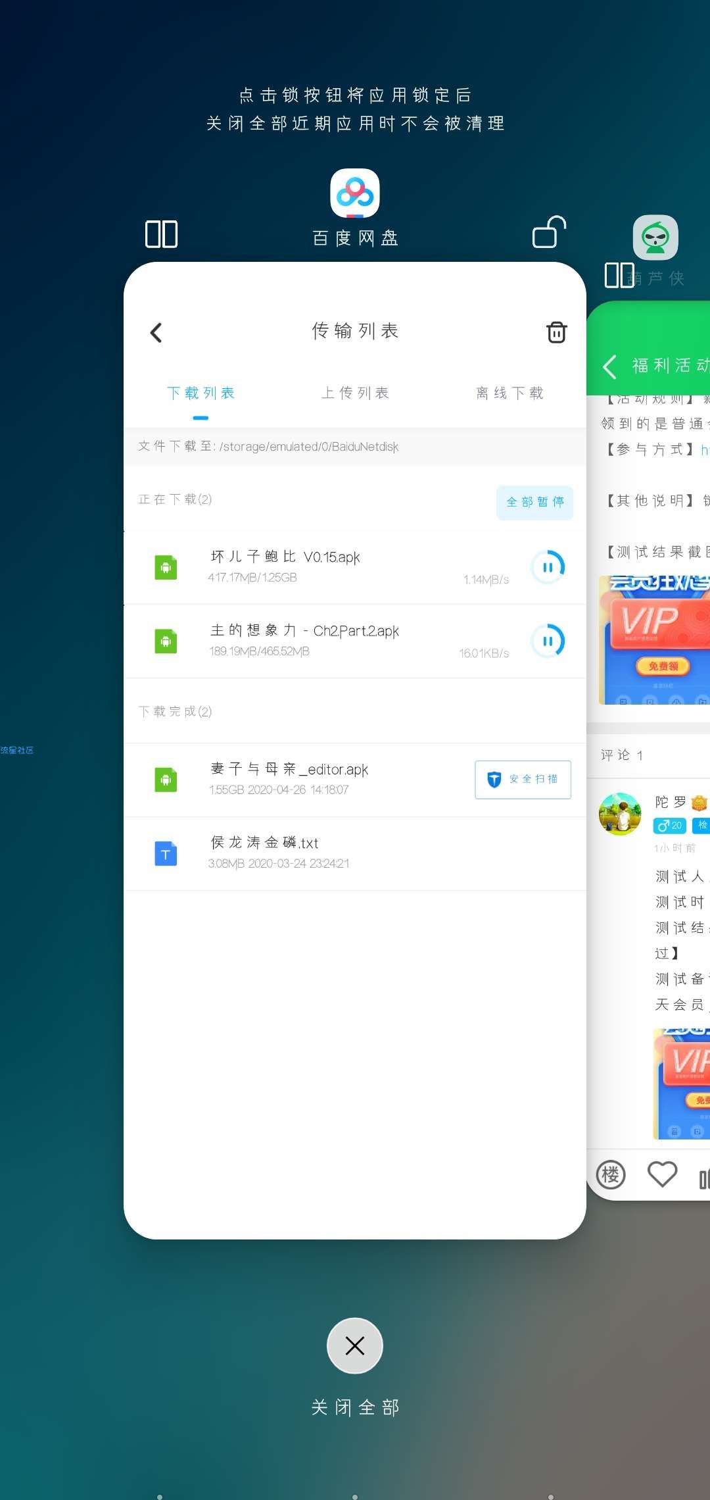
Task: Open split-screen for 葫芦侠 card
Action: point(619,275)
